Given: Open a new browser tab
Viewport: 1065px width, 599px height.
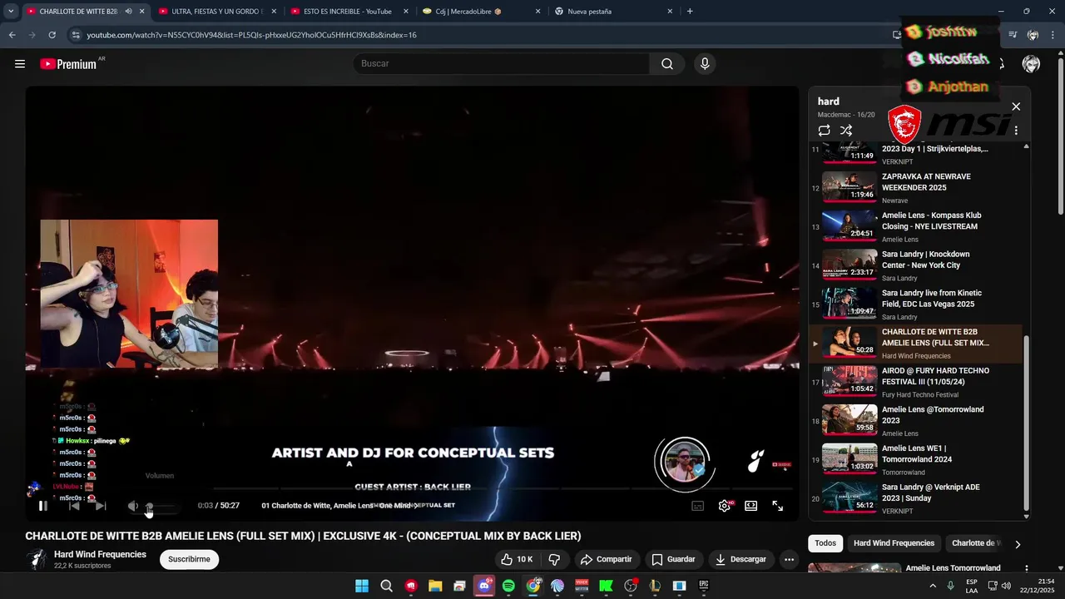Looking at the screenshot, I should [690, 12].
